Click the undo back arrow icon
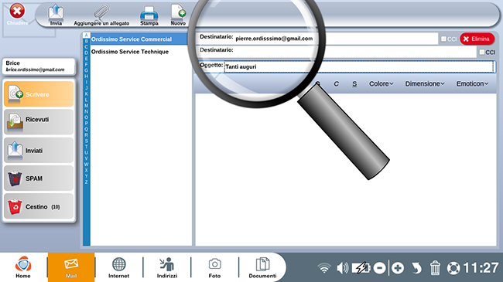 click(x=416, y=268)
